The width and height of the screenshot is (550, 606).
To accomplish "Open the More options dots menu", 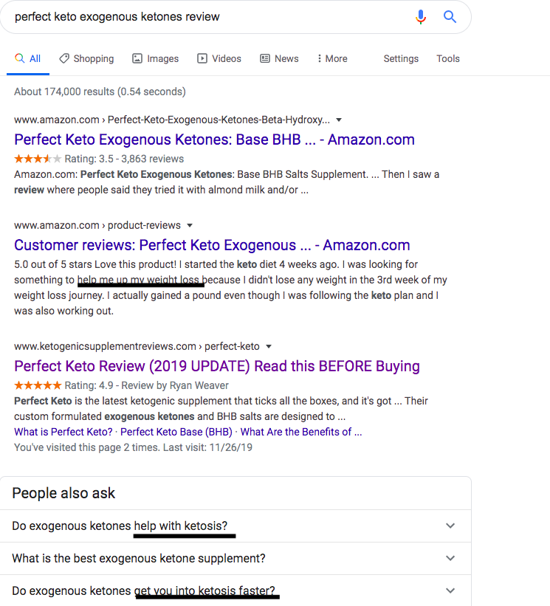I will coord(319,58).
